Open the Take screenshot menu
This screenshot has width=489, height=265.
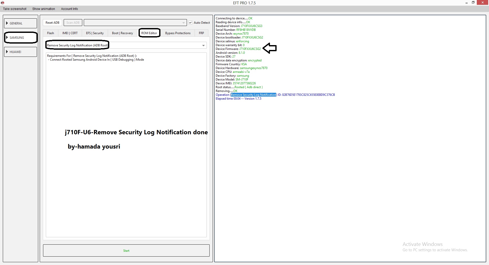click(15, 9)
